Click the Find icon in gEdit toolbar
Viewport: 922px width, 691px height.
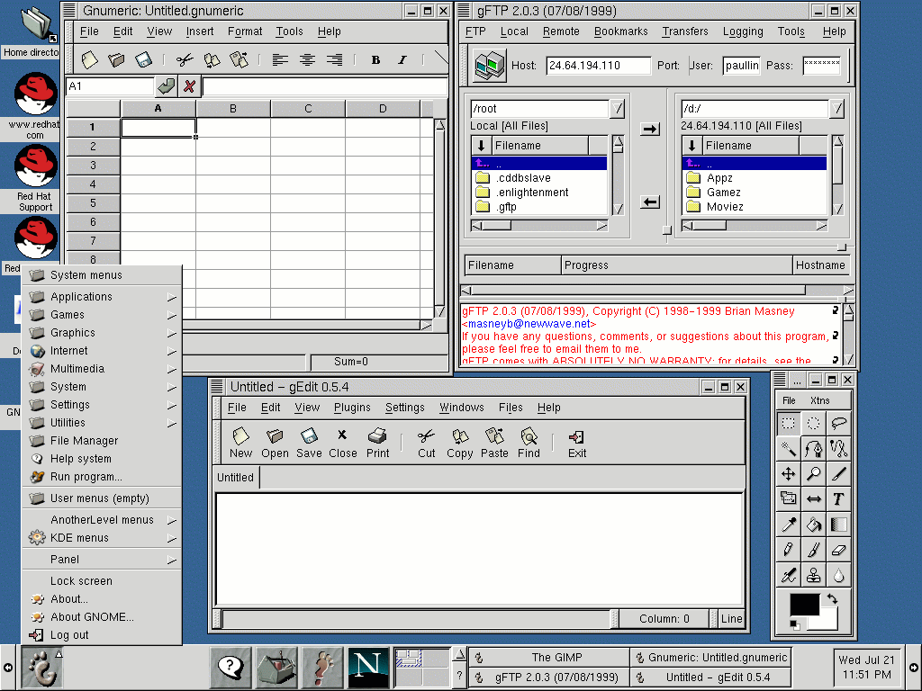(x=529, y=442)
